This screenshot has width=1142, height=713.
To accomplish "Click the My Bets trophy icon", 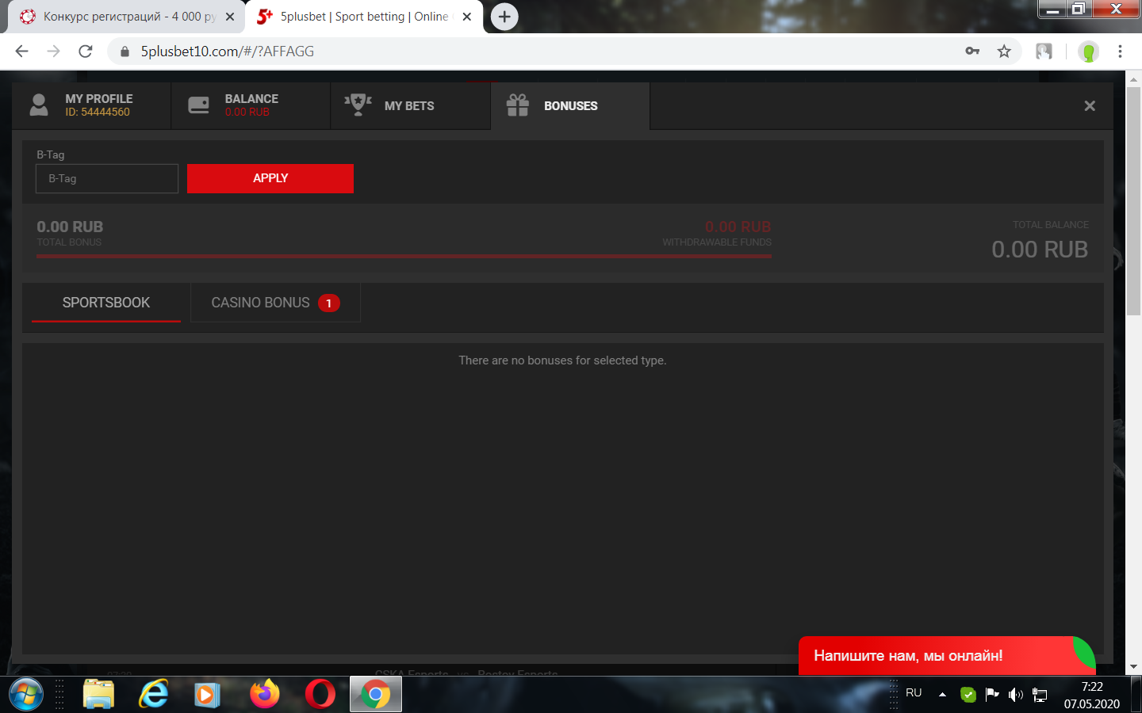I will coord(358,105).
